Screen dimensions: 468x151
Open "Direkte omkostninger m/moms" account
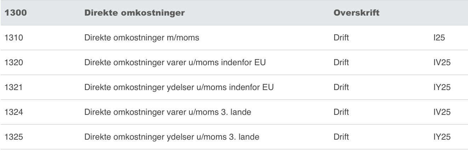[x=142, y=38]
